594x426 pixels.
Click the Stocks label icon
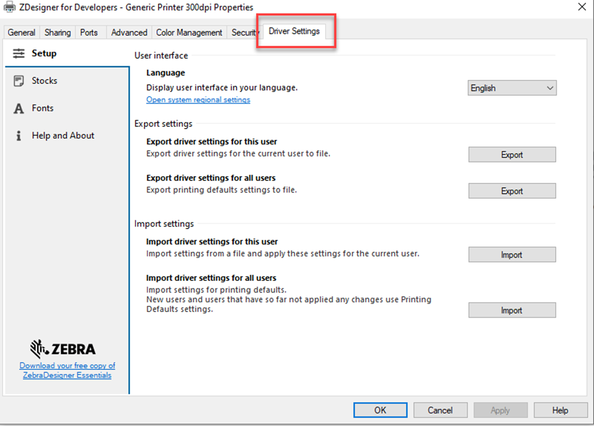click(19, 81)
